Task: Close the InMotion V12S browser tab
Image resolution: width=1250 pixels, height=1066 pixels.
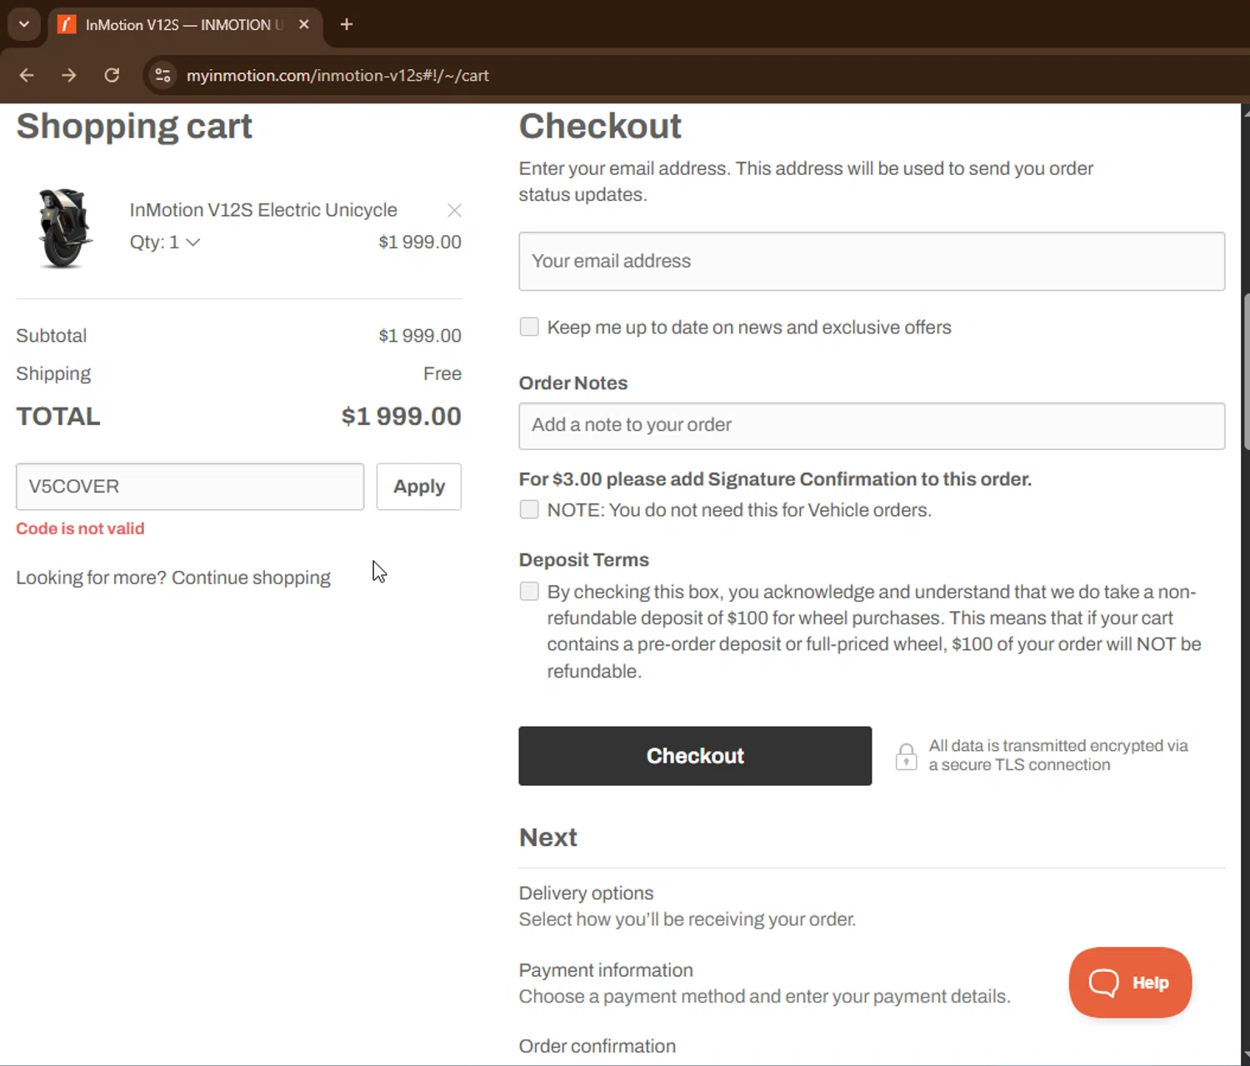Action: (x=304, y=24)
